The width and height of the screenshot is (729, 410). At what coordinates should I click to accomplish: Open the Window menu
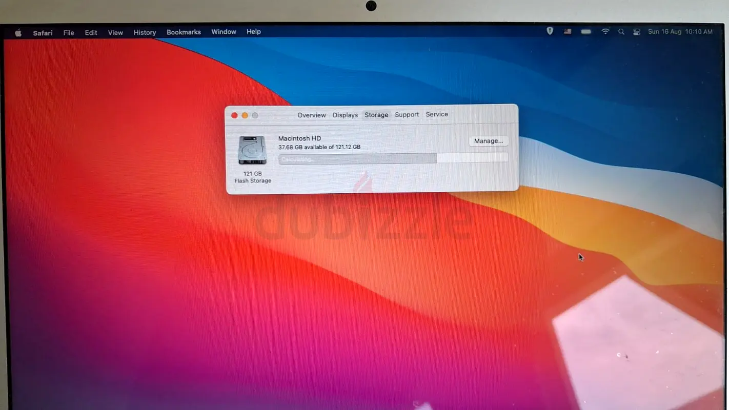(224, 32)
